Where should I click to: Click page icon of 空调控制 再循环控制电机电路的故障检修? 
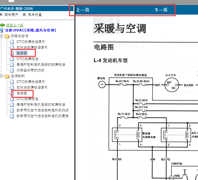point(12,105)
